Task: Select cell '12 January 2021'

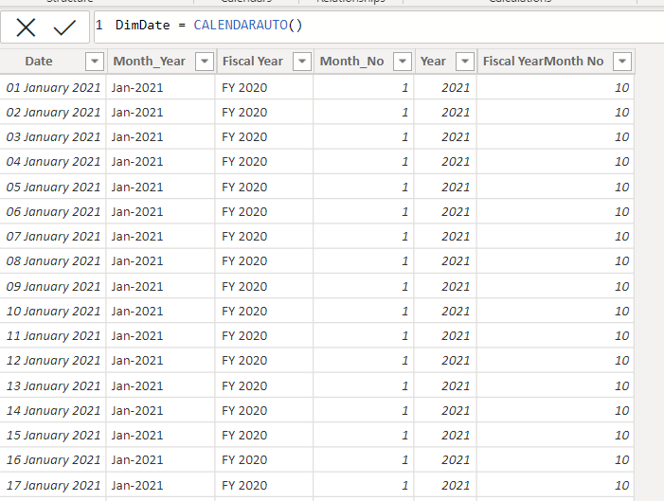Action: [53, 361]
